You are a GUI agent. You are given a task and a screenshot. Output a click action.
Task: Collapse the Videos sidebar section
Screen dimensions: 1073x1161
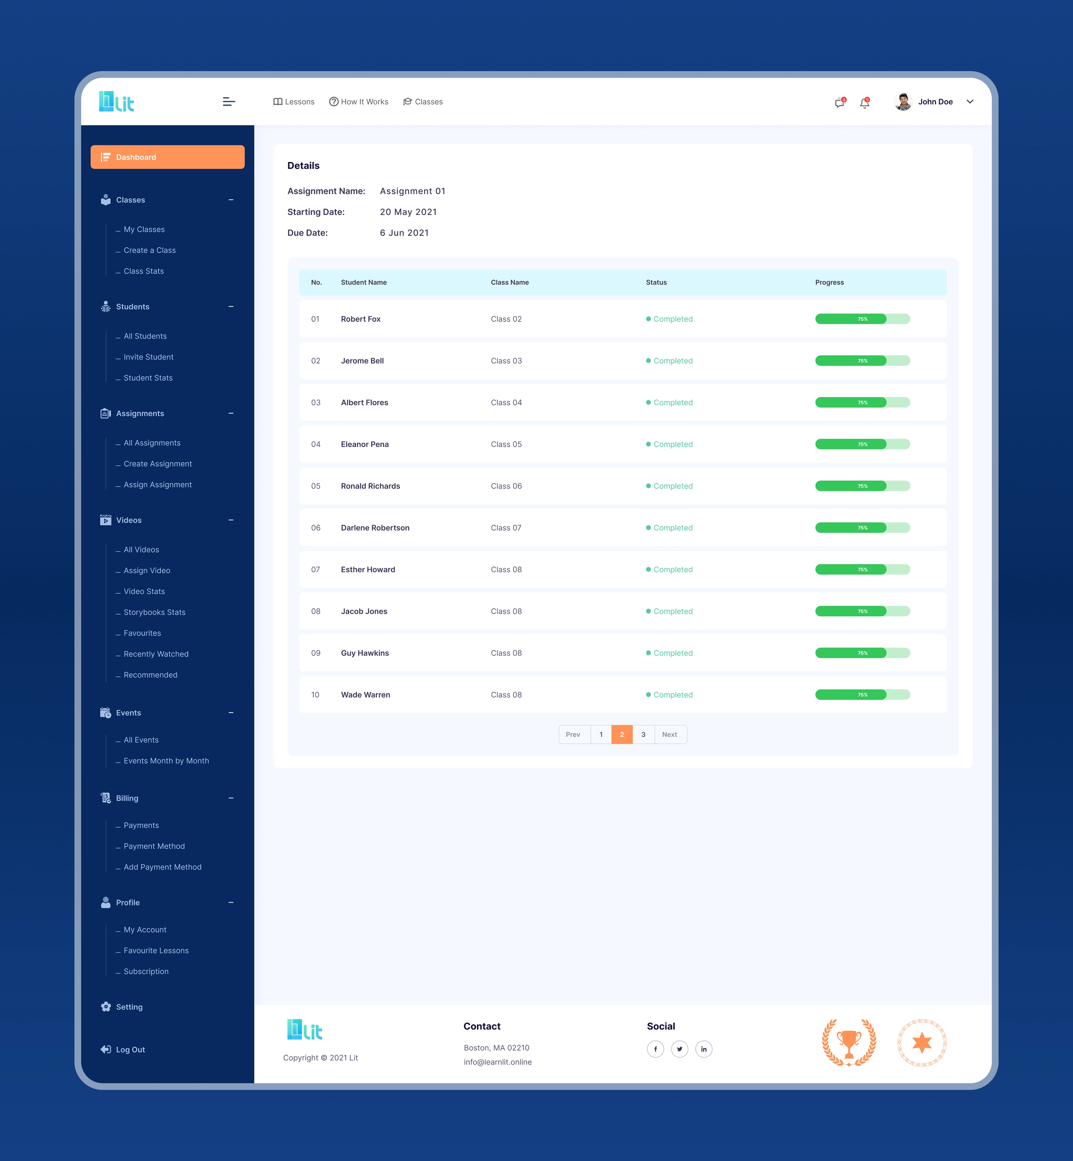231,520
